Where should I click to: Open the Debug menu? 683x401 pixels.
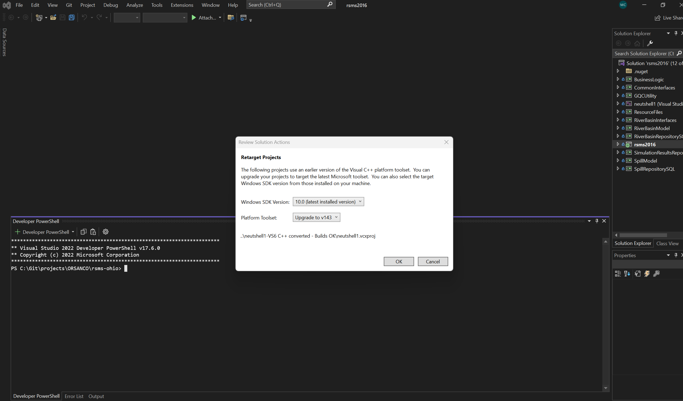tap(110, 5)
